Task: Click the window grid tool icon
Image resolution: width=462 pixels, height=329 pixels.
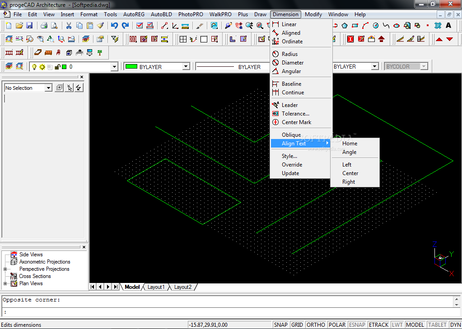Action: [183, 39]
